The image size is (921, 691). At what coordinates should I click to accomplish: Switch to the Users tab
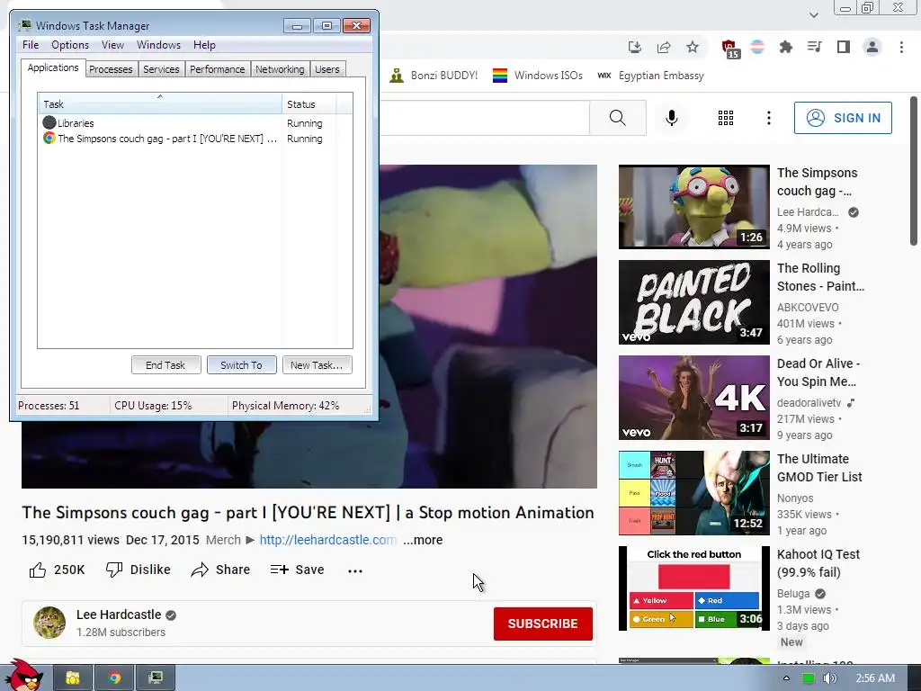click(x=327, y=69)
